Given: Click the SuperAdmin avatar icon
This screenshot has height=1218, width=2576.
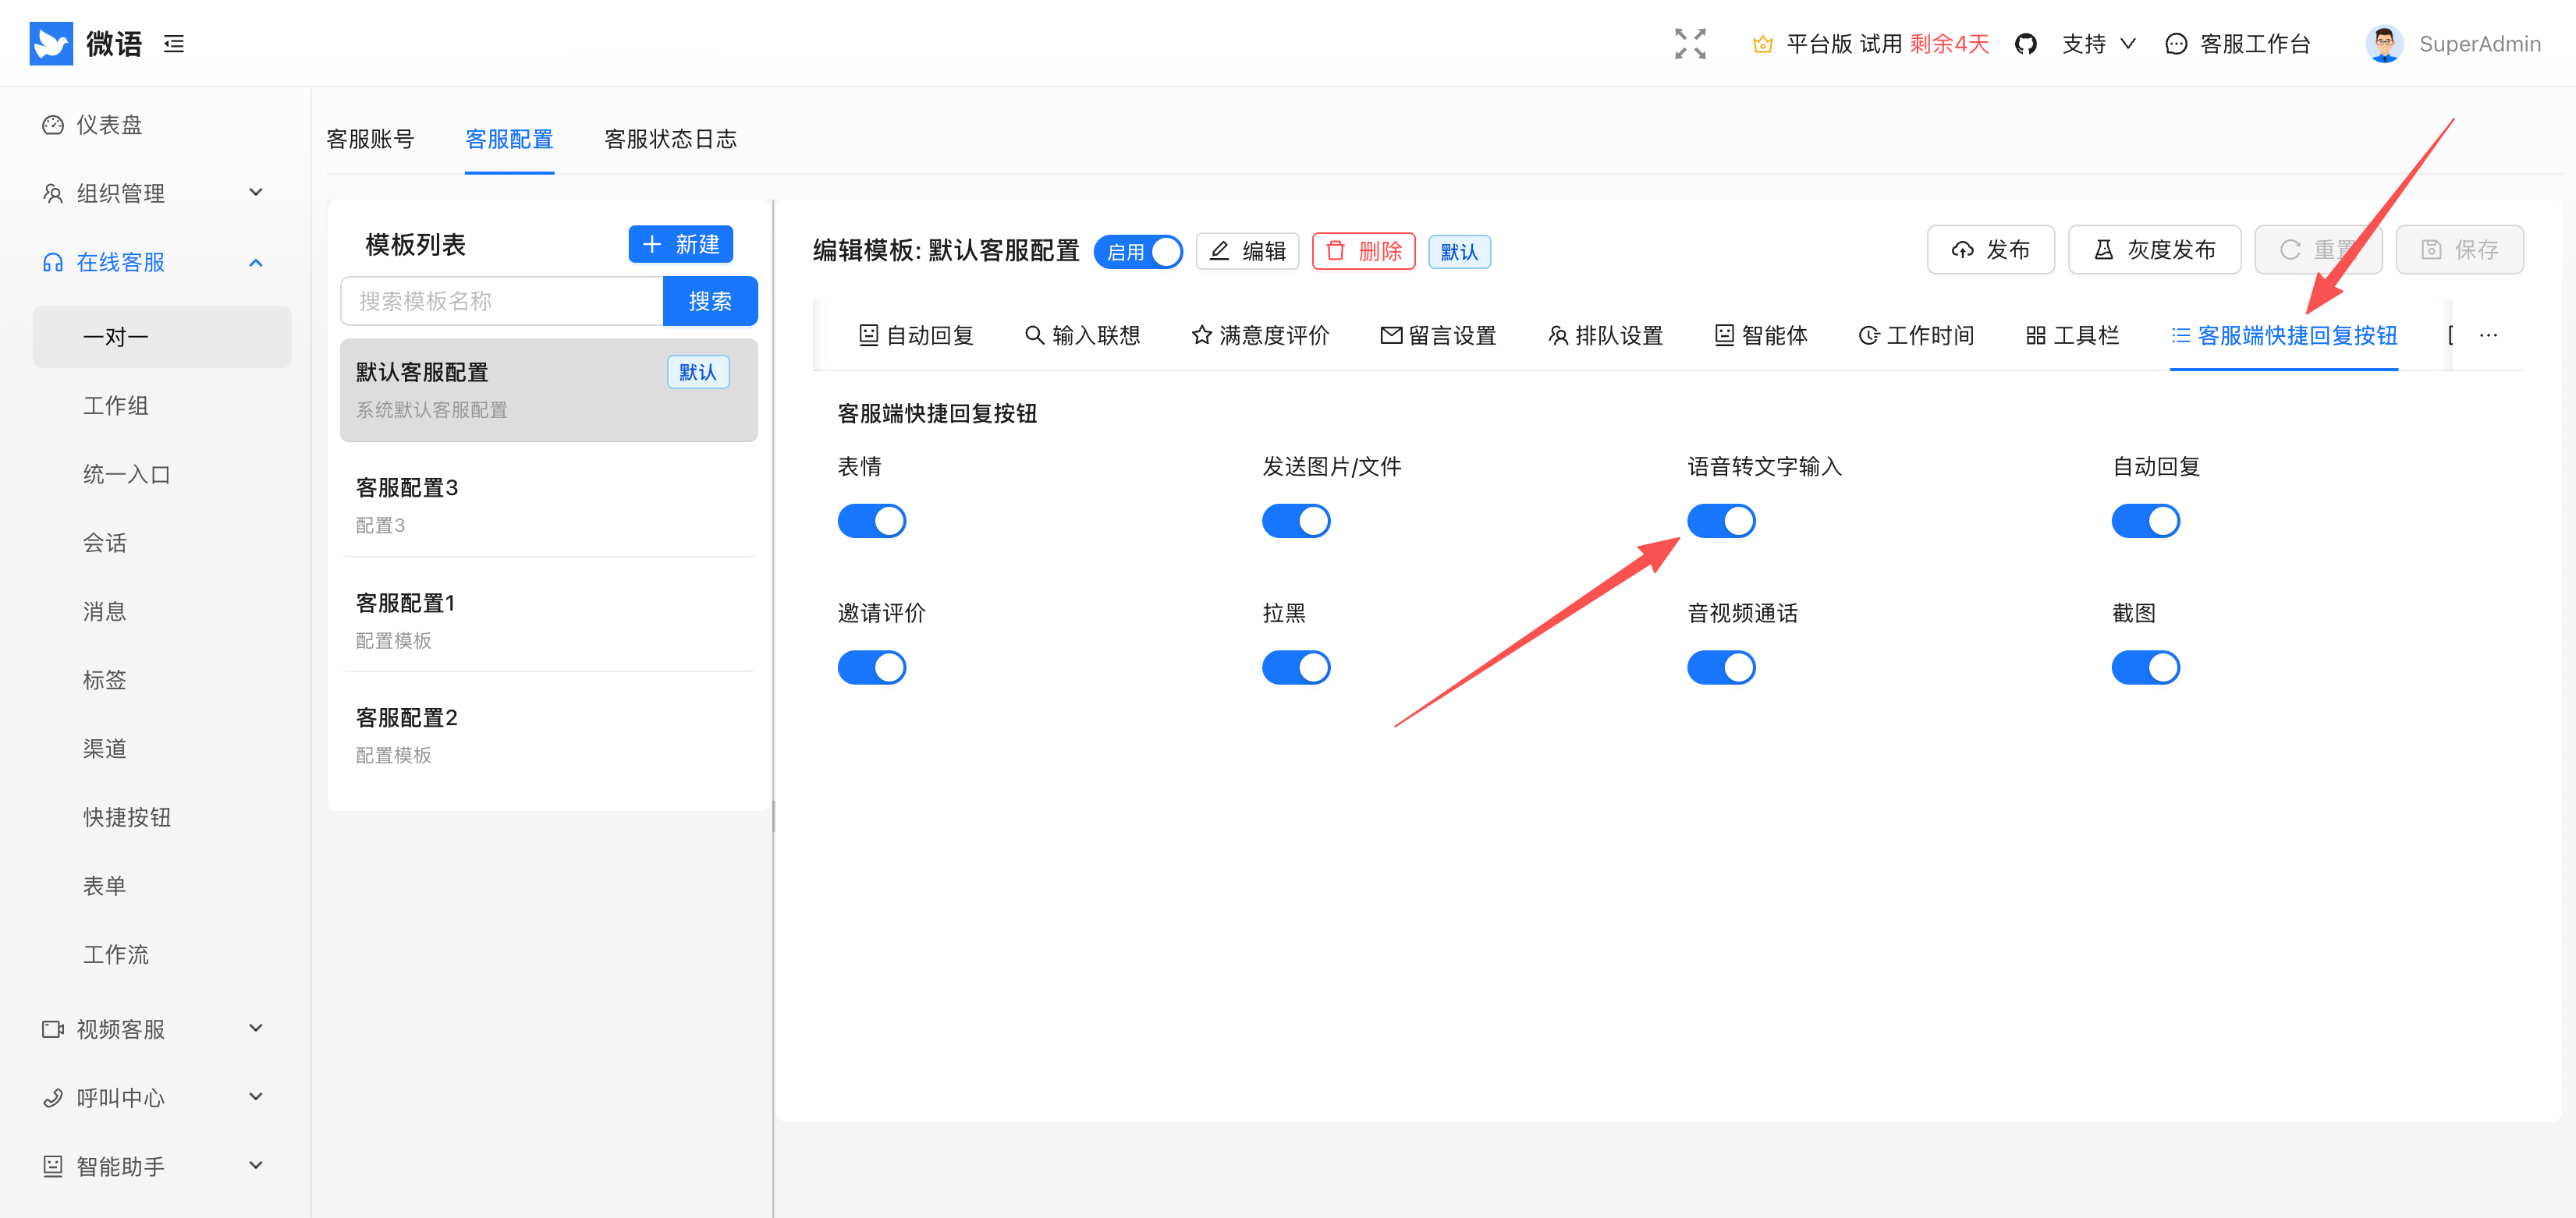Looking at the screenshot, I should point(2384,44).
